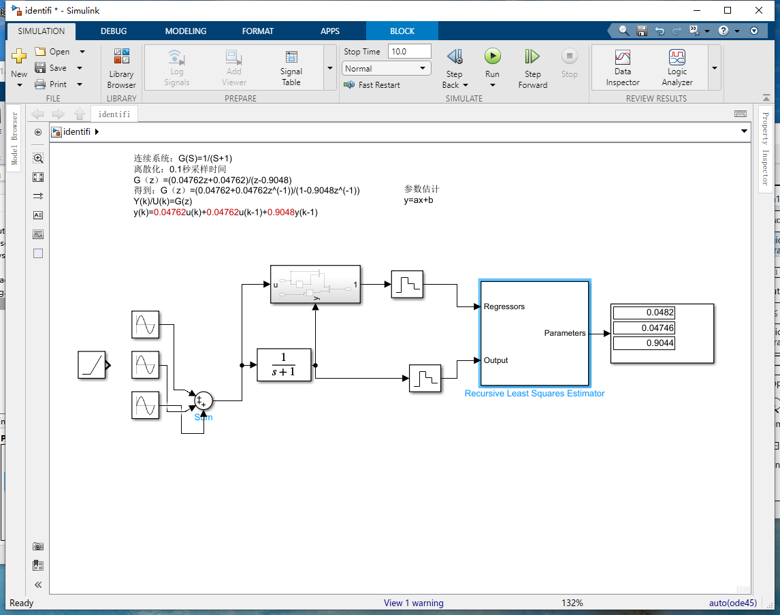Switch to the FORMAT tab

(258, 31)
